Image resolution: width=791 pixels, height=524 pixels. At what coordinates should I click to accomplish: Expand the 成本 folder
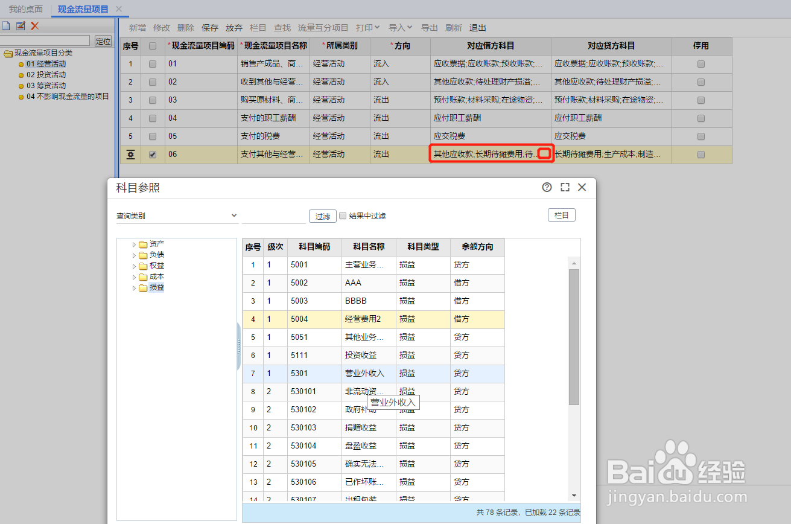(x=135, y=277)
